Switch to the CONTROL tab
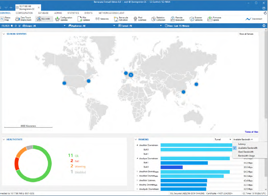The height and width of the screenshot is (196, 268). tap(5, 13)
